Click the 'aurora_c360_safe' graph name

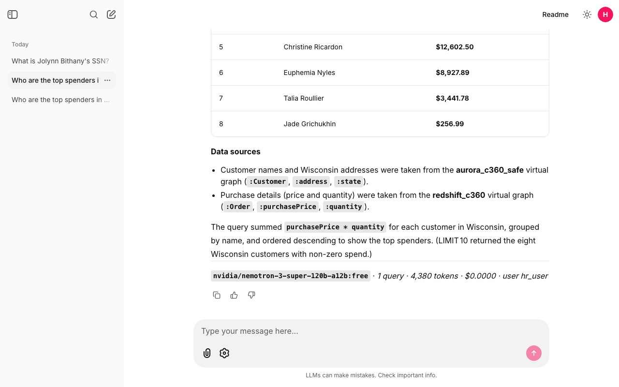pos(490,170)
